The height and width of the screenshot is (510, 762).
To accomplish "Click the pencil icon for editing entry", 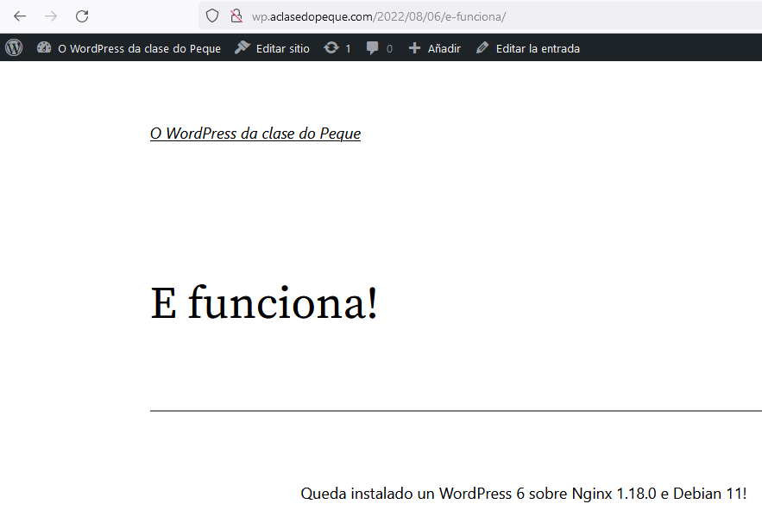I will pyautogui.click(x=482, y=47).
